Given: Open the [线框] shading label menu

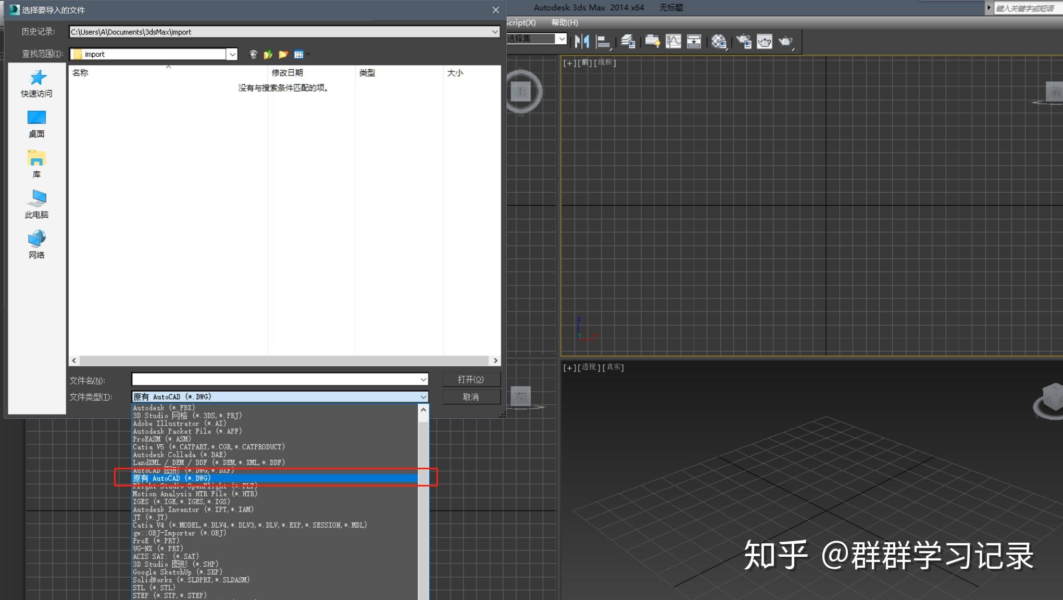Looking at the screenshot, I should click(x=605, y=63).
